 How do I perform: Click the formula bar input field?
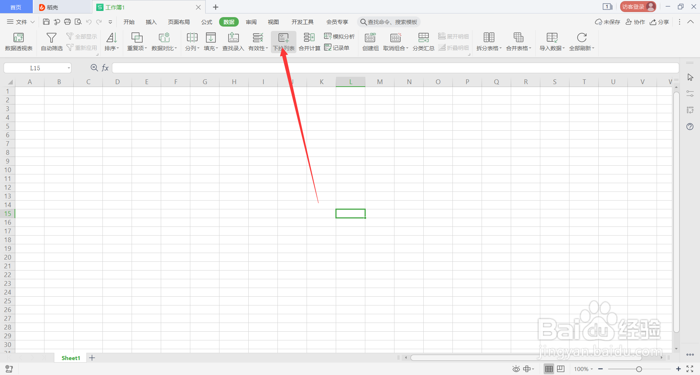pyautogui.click(x=396, y=68)
